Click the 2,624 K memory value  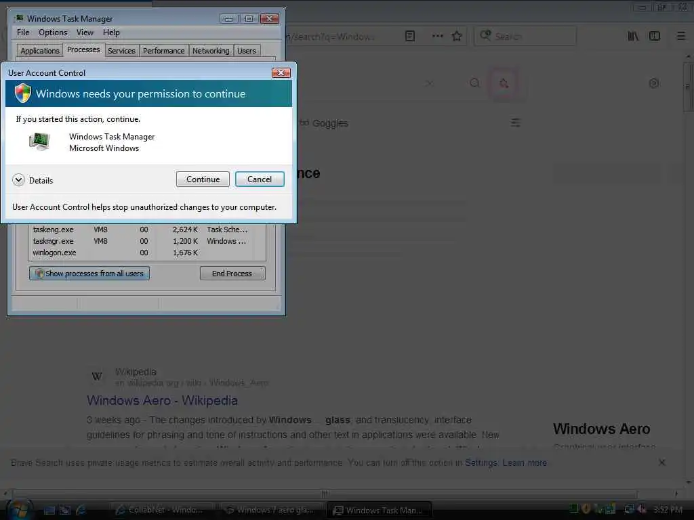coord(186,230)
